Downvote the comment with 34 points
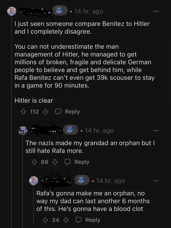Screen dimensions: 171x228 pos(66,220)
